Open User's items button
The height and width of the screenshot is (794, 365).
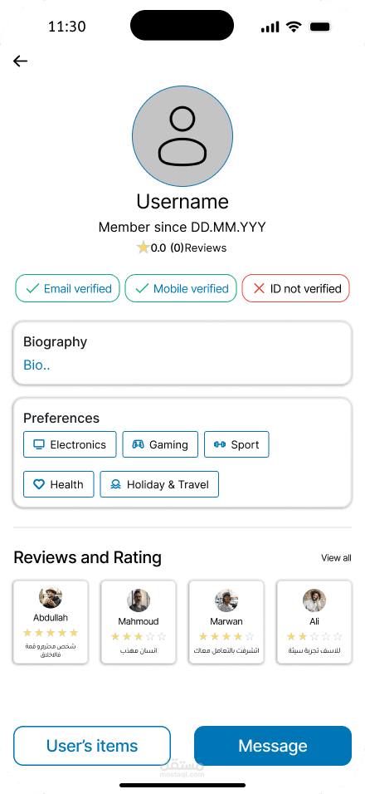click(92, 746)
